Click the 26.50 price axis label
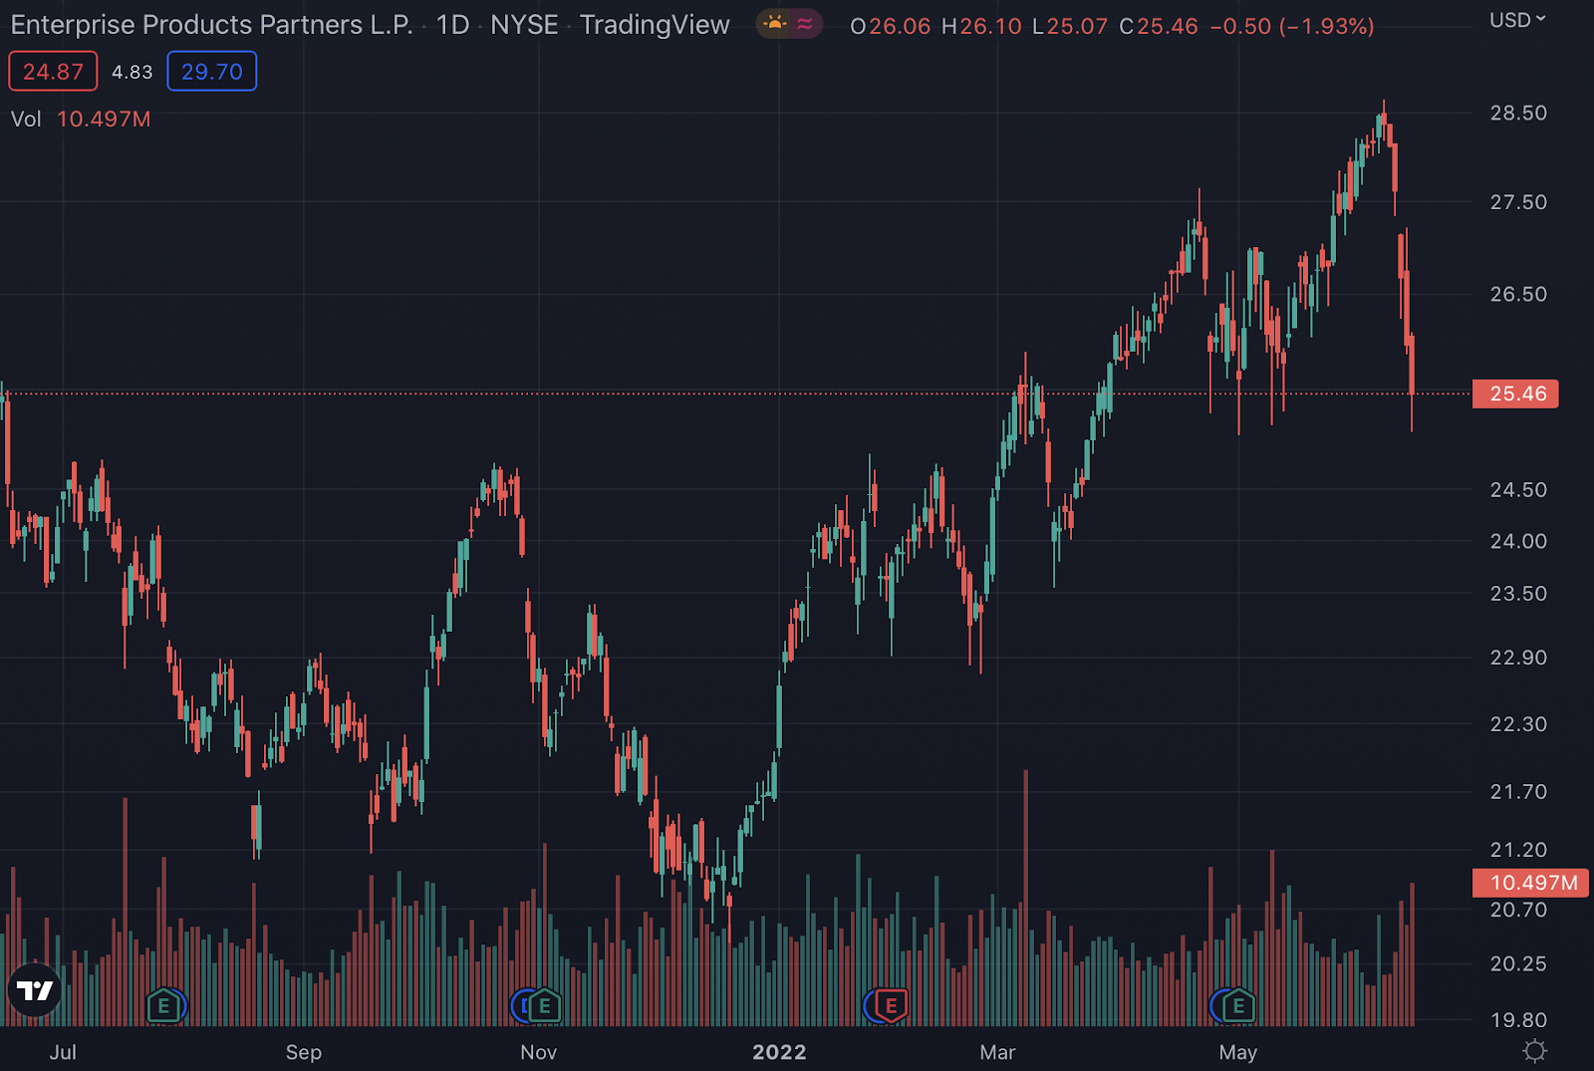This screenshot has height=1071, width=1594. tap(1518, 294)
